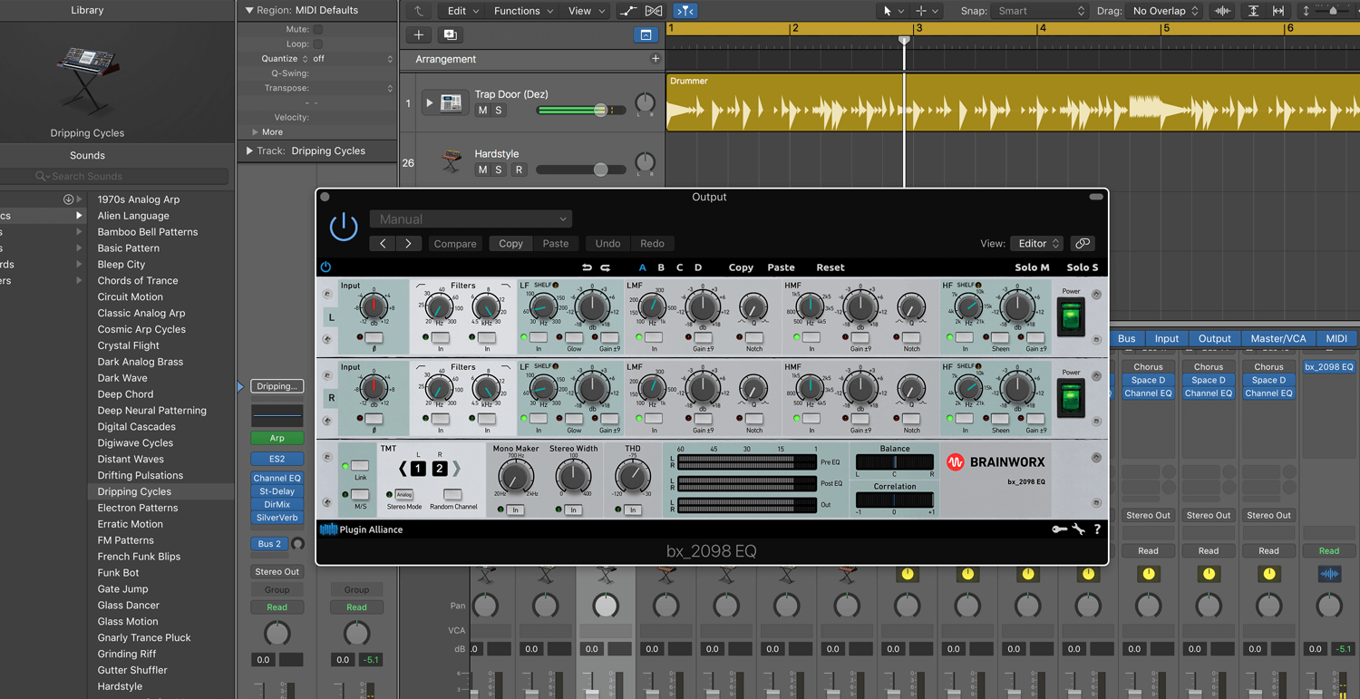Click the plugin undo arrow icon
1360x699 pixels.
[x=587, y=267]
